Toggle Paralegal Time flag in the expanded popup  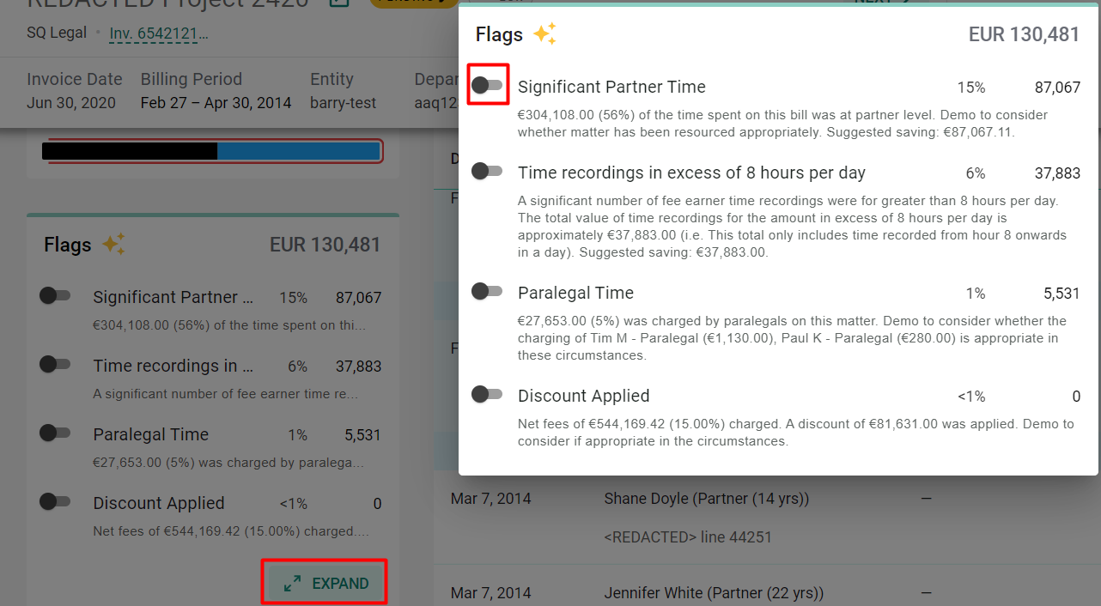click(487, 291)
